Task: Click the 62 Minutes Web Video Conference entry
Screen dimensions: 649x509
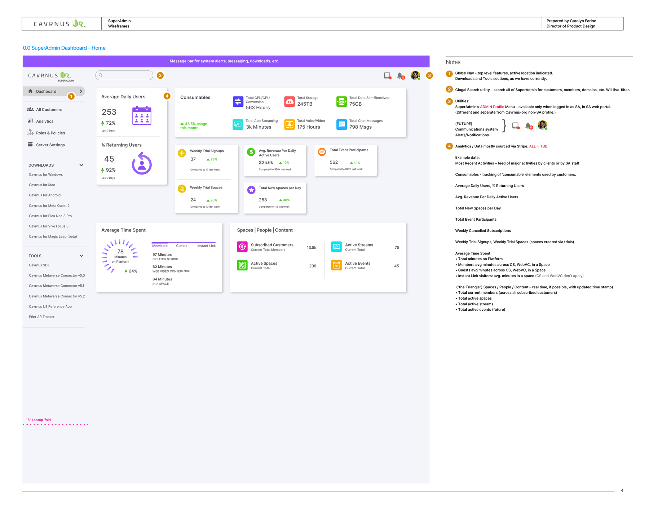Action: coord(171,269)
